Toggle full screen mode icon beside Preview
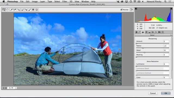This screenshot has height=98, width=174. point(131,10)
